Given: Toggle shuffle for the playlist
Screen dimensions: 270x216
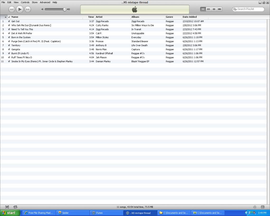Looking at the screenshot, I should (7, 207).
